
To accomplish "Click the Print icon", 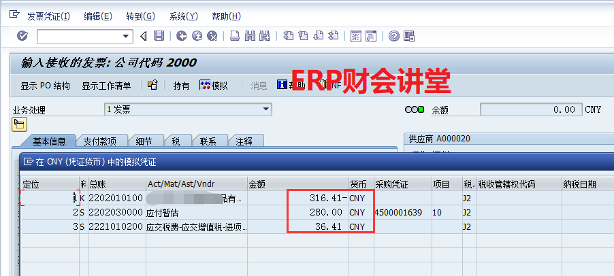I will coord(234,36).
